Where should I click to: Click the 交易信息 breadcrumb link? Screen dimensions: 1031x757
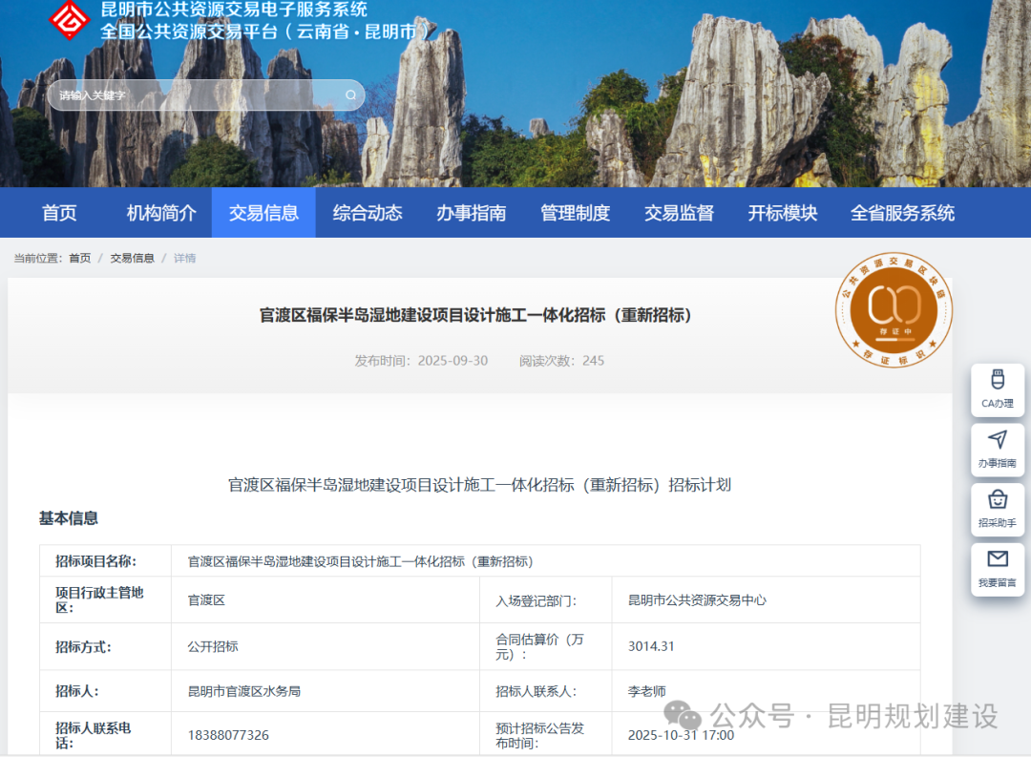point(132,258)
